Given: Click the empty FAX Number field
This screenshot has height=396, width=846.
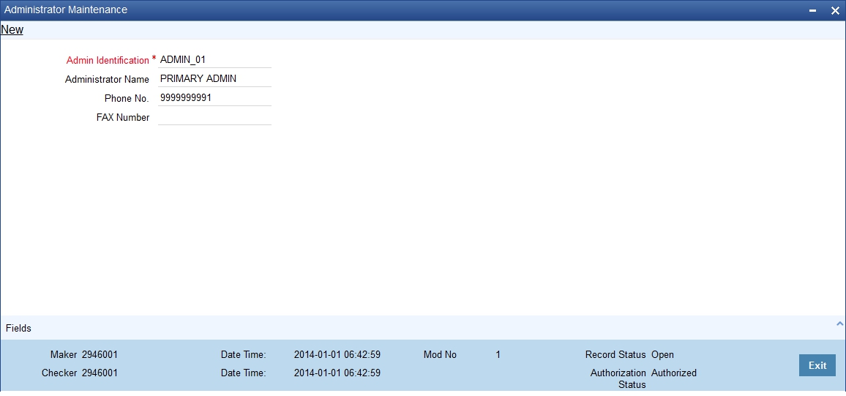Looking at the screenshot, I should (214, 117).
